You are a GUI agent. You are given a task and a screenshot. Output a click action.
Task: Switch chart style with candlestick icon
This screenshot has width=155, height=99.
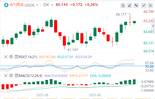tap(136, 5)
